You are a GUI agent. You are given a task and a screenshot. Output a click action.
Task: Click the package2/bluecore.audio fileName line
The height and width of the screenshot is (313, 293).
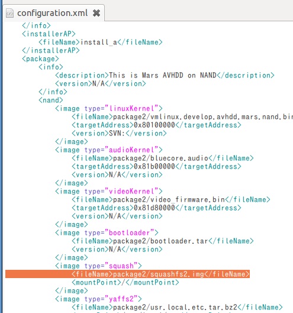[x=163, y=158]
